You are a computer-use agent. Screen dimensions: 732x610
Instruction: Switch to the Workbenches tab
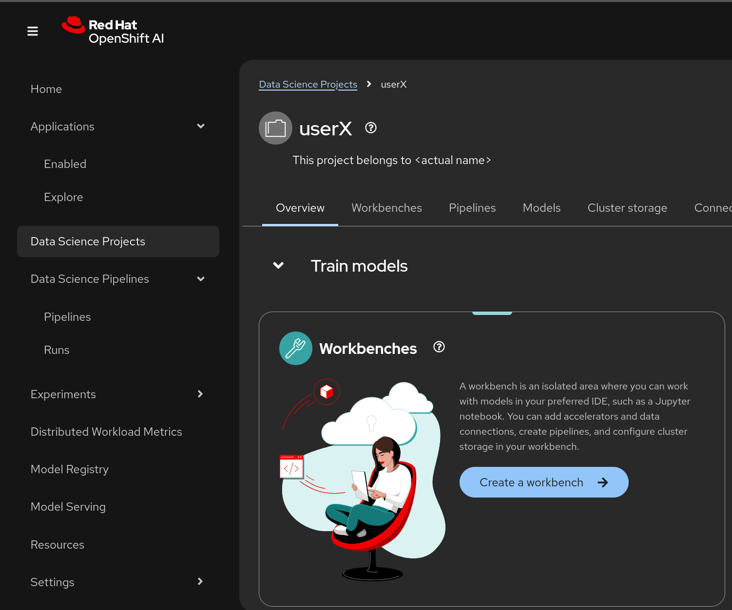(x=386, y=208)
